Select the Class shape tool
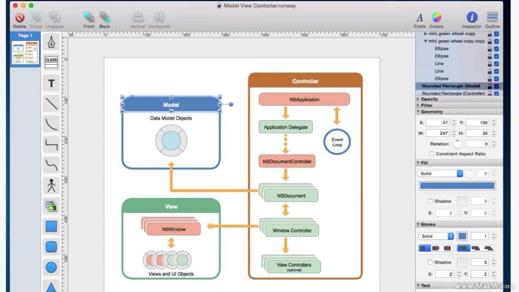The width and height of the screenshot is (519, 292). (x=51, y=62)
